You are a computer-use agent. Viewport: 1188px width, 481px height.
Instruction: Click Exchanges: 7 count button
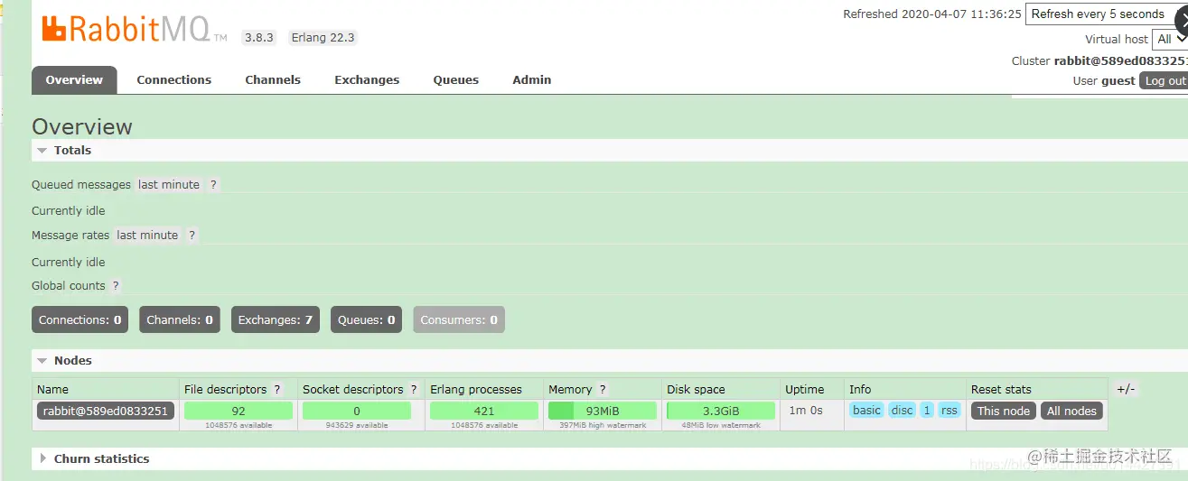(x=276, y=319)
